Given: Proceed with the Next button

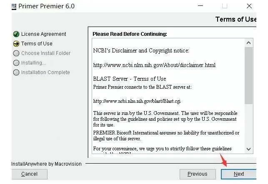Looking at the screenshot, I should pos(238,174).
